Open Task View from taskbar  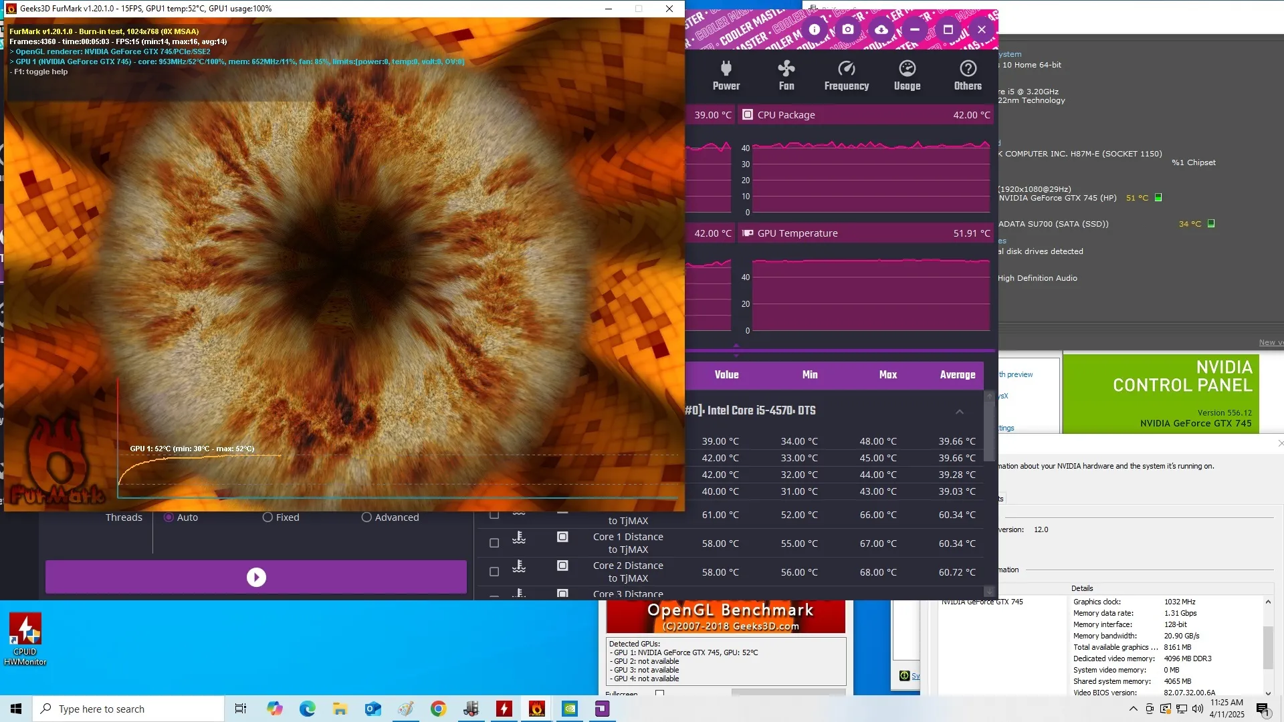coord(241,709)
